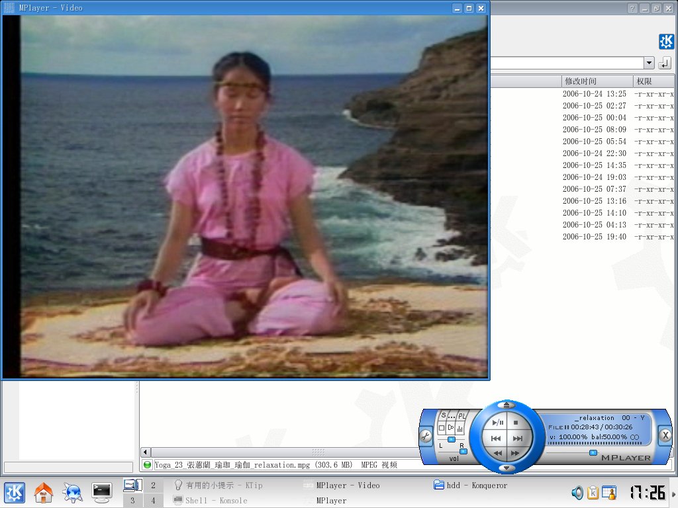Open the volume speaker icon in system tray
Image resolution: width=678 pixels, height=508 pixels.
click(x=577, y=492)
